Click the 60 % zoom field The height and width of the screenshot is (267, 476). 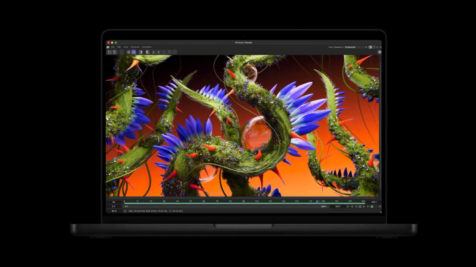coord(114,211)
